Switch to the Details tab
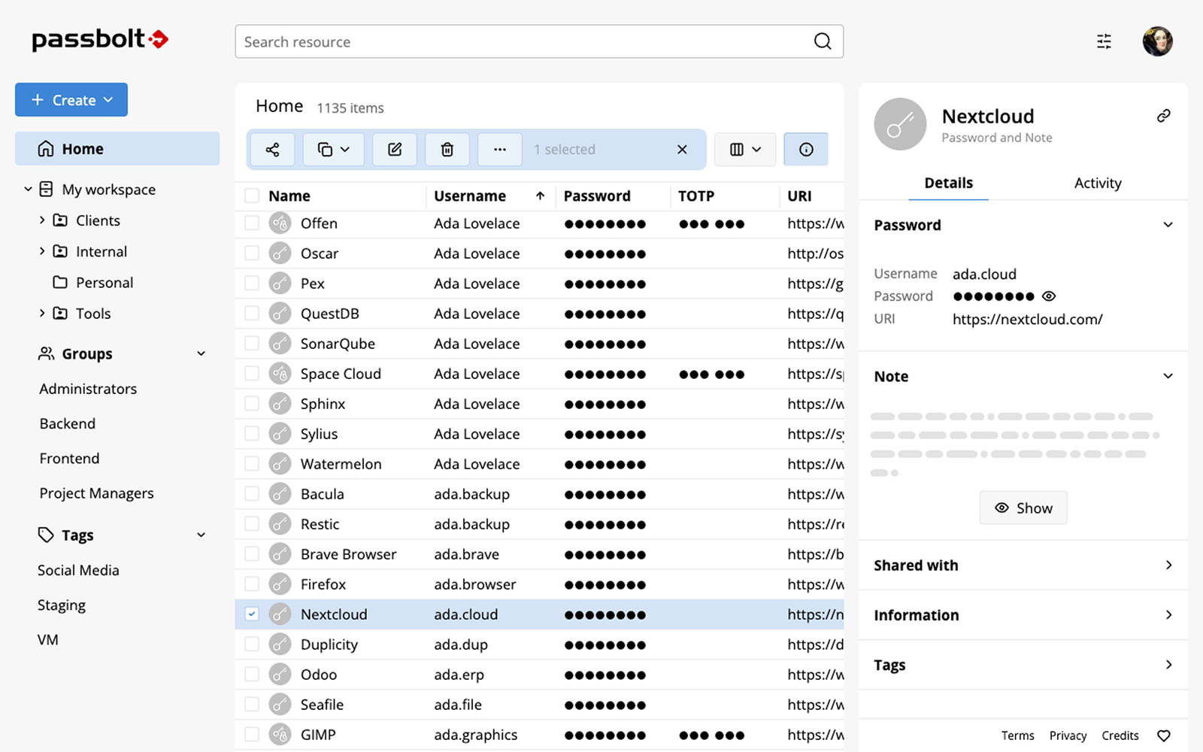The width and height of the screenshot is (1203, 752). click(x=948, y=183)
